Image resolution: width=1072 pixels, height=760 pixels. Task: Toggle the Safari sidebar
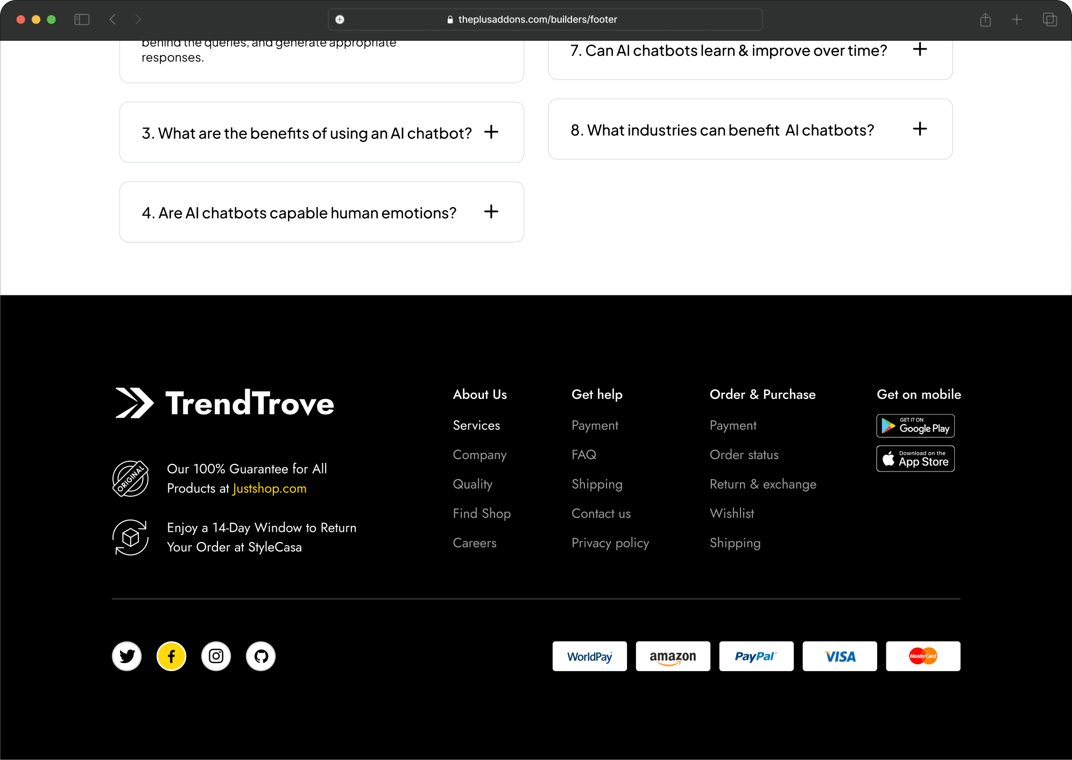click(x=82, y=20)
